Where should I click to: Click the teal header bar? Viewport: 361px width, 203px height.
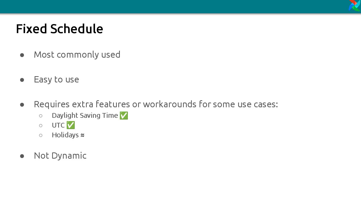(x=180, y=7)
